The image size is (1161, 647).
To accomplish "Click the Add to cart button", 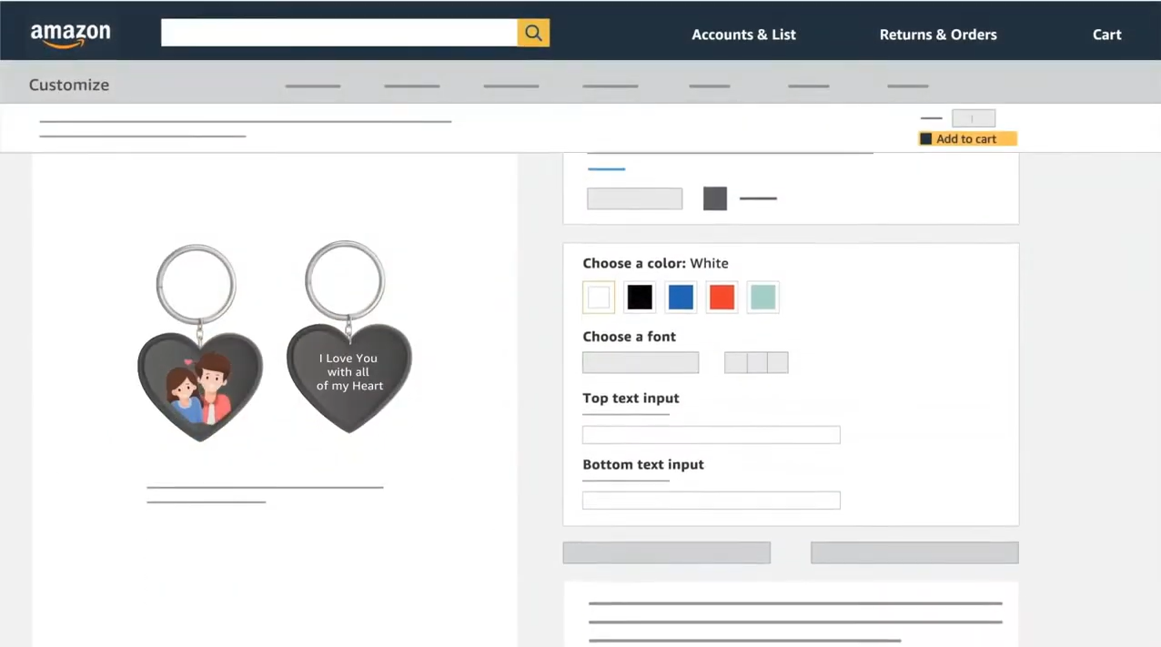I will (x=967, y=139).
